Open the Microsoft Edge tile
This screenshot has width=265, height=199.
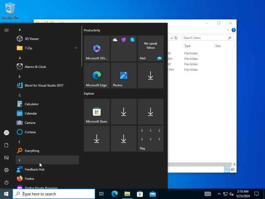pyautogui.click(x=97, y=75)
